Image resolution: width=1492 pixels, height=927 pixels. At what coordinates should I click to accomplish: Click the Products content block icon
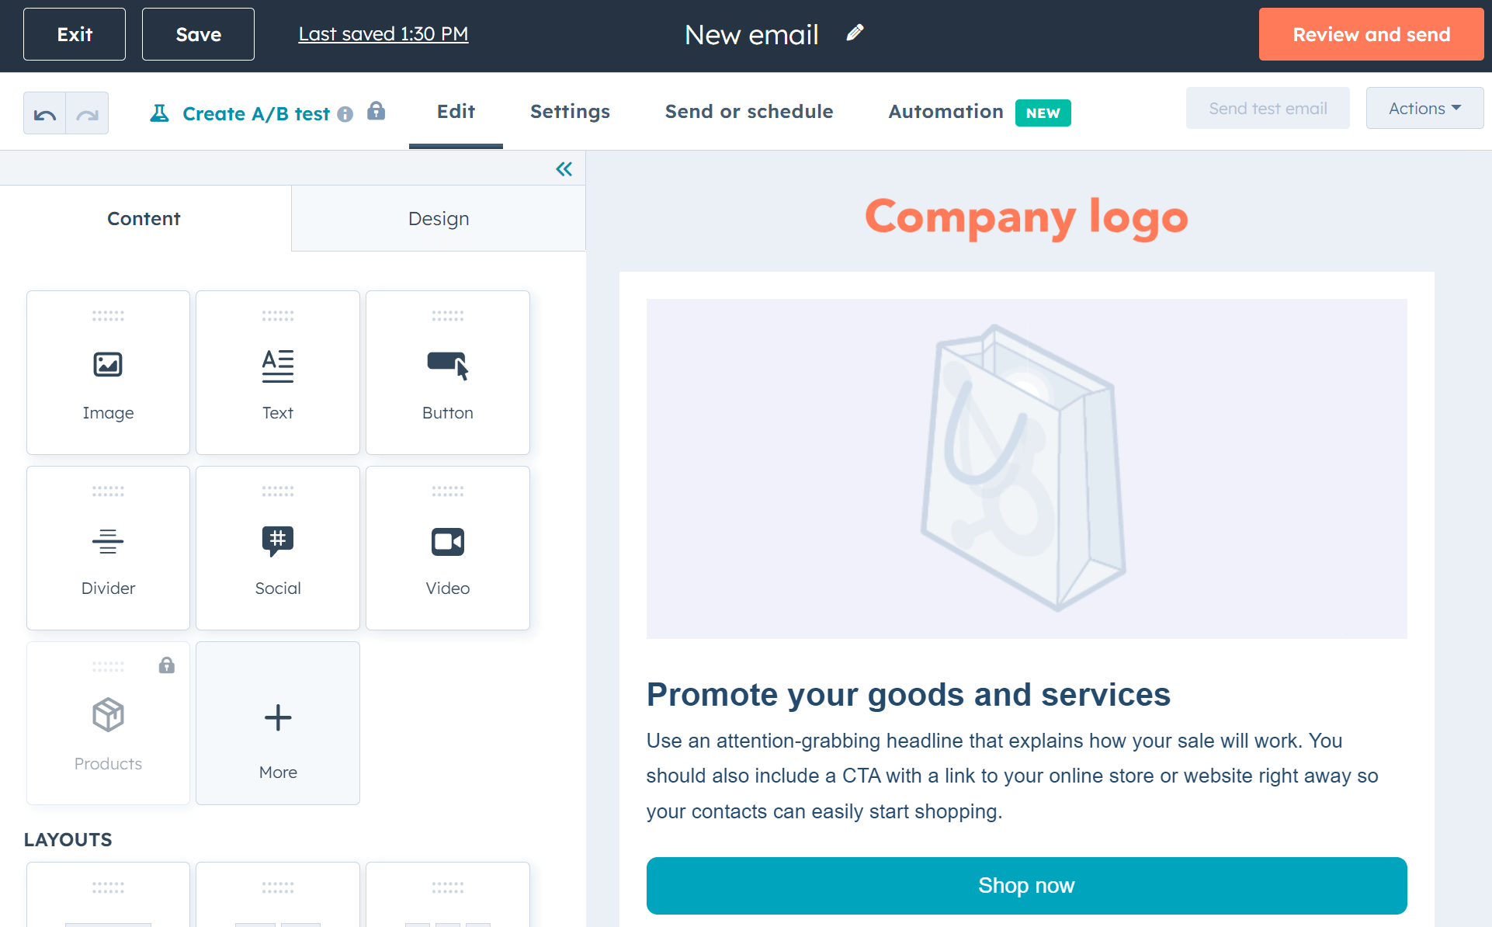click(x=106, y=716)
